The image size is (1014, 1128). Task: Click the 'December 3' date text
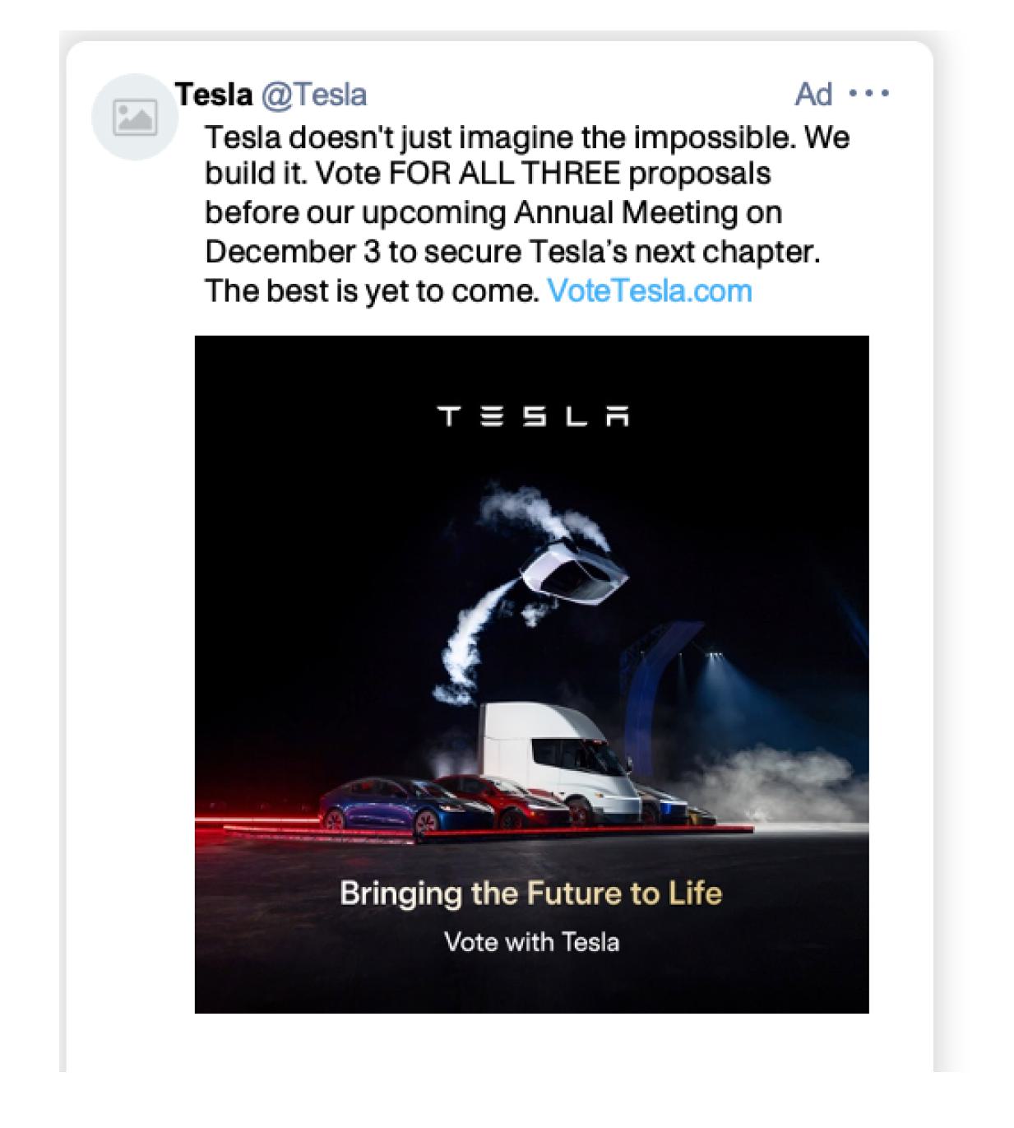pyautogui.click(x=293, y=251)
